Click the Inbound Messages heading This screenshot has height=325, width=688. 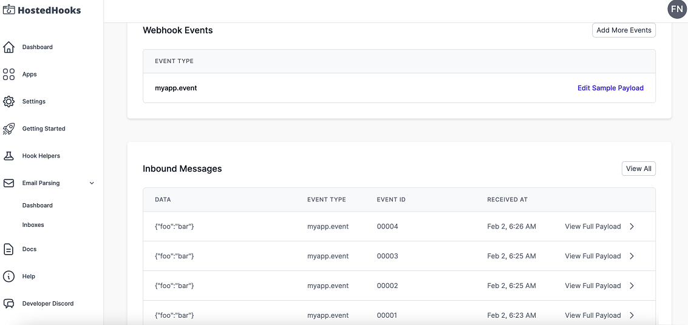pyautogui.click(x=183, y=169)
